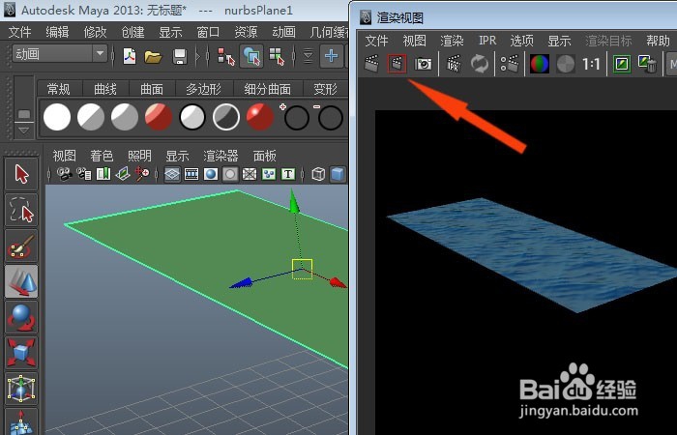Click the pink-red highlighted sphere shelf icon
Screen dimensions: 677x435
[159, 117]
